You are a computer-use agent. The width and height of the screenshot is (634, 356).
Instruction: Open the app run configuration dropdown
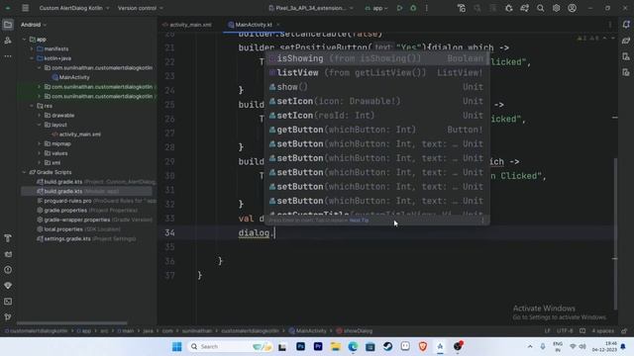(376, 8)
